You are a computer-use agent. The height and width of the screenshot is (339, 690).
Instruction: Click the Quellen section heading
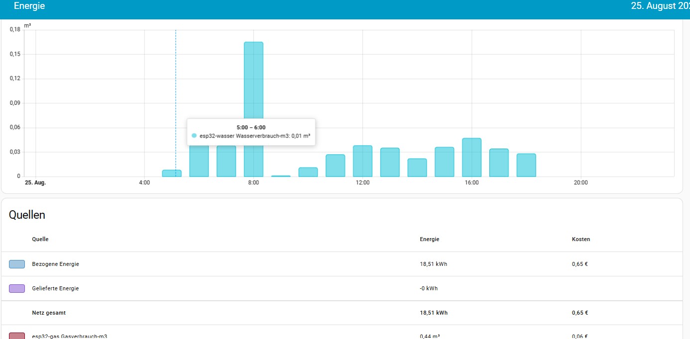coord(27,215)
